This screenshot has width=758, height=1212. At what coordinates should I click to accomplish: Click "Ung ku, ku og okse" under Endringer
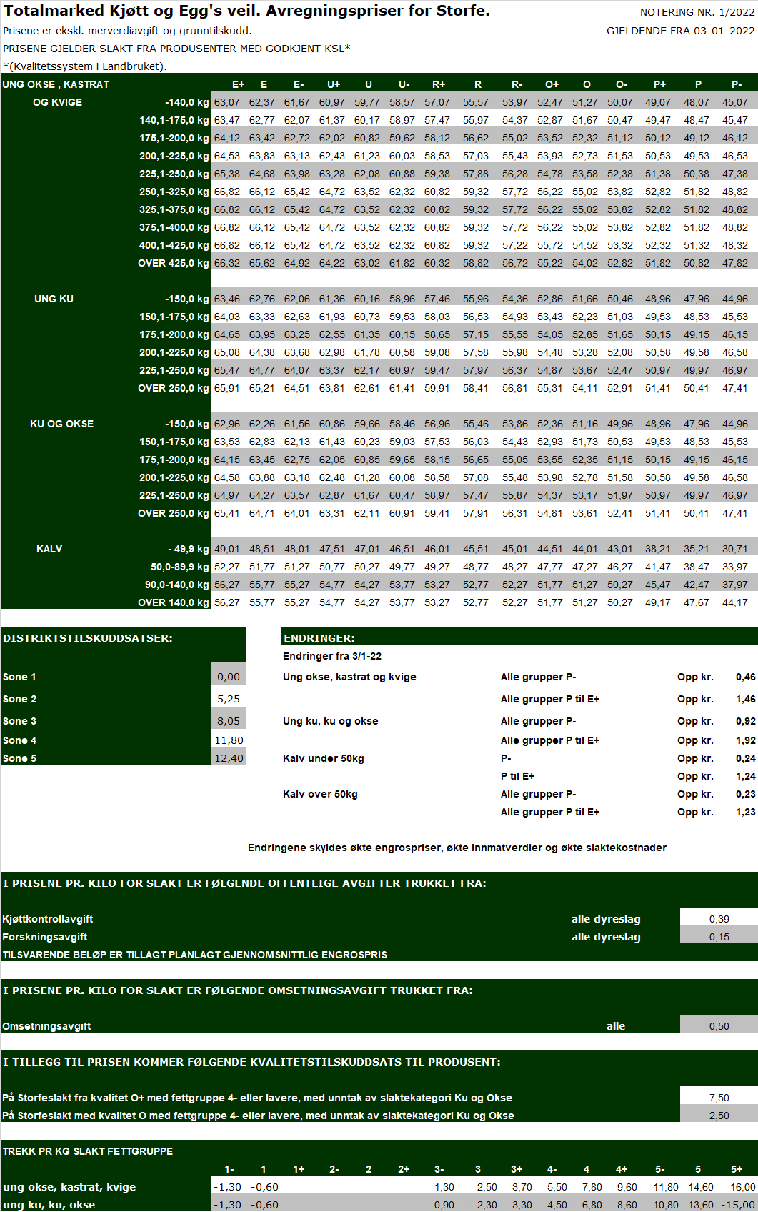pos(331,721)
